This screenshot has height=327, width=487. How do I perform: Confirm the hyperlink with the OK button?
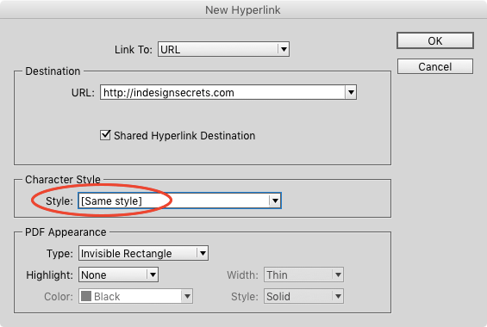(x=434, y=40)
